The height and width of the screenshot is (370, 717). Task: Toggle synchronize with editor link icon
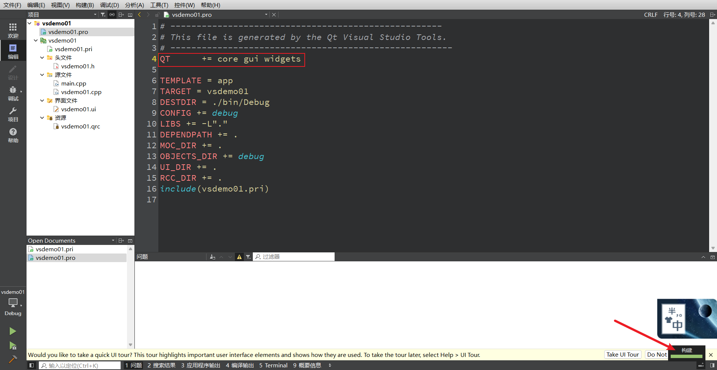click(x=112, y=15)
